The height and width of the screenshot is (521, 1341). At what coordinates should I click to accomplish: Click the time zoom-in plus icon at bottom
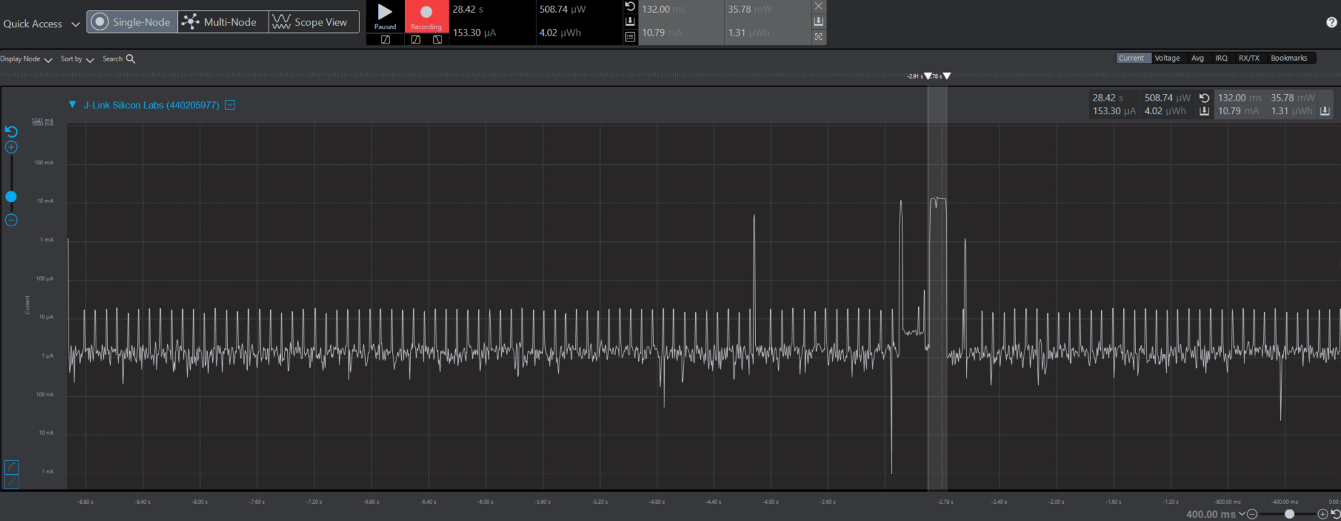[1322, 514]
